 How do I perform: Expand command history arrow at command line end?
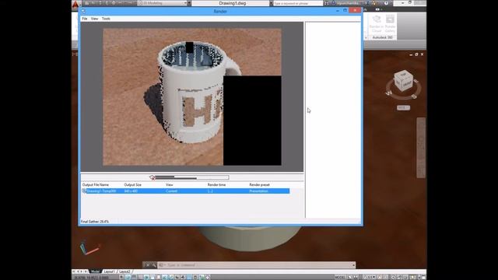(x=353, y=265)
